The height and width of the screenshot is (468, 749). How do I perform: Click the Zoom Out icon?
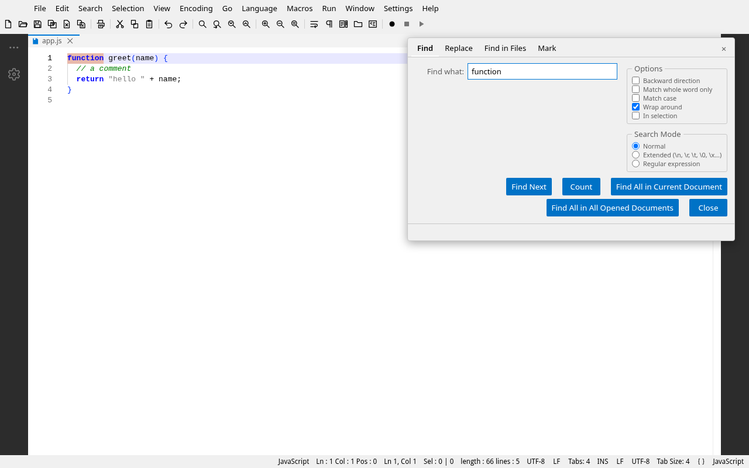pyautogui.click(x=280, y=24)
